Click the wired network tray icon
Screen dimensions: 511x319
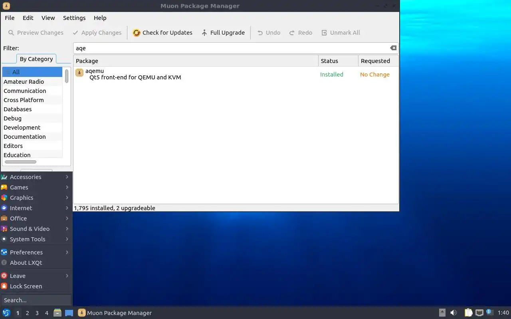pos(479,313)
